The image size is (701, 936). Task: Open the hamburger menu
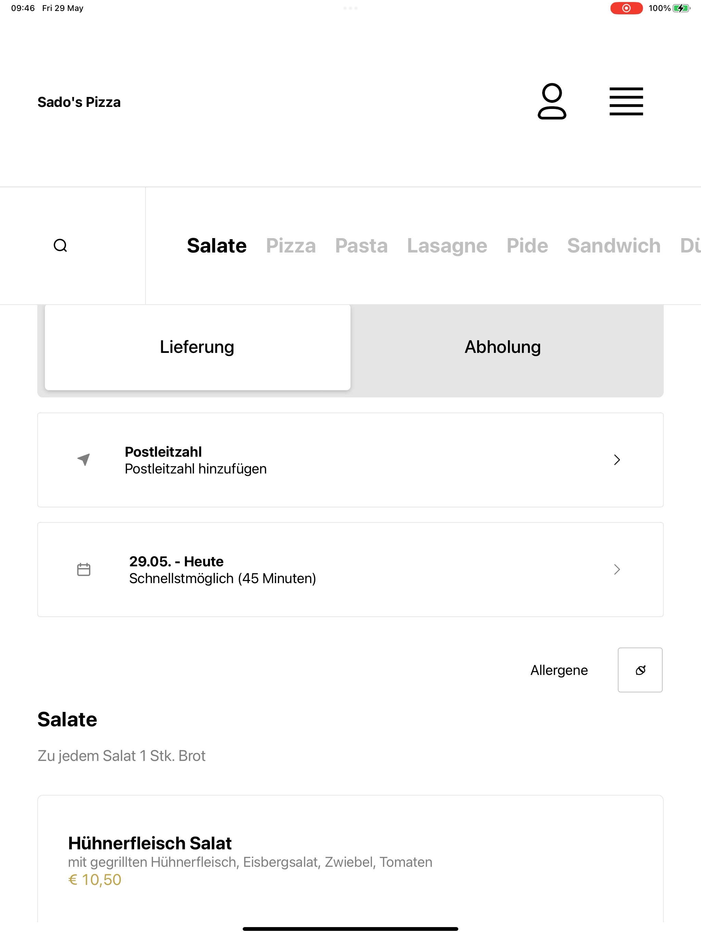(626, 101)
